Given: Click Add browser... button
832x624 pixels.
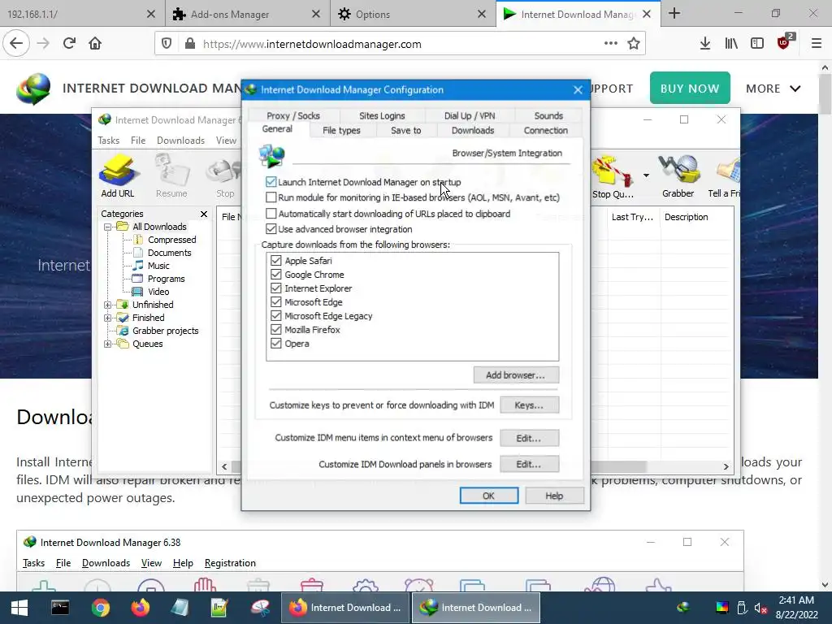Looking at the screenshot, I should pos(516,375).
